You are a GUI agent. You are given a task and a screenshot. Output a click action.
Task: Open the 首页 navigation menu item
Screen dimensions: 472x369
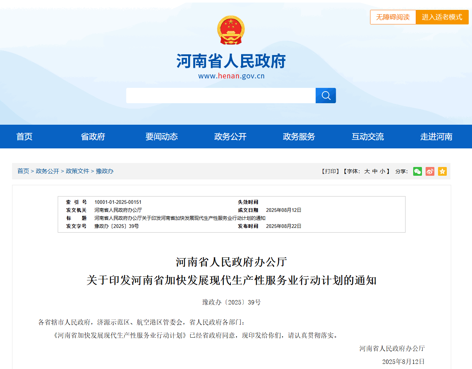[x=24, y=137]
